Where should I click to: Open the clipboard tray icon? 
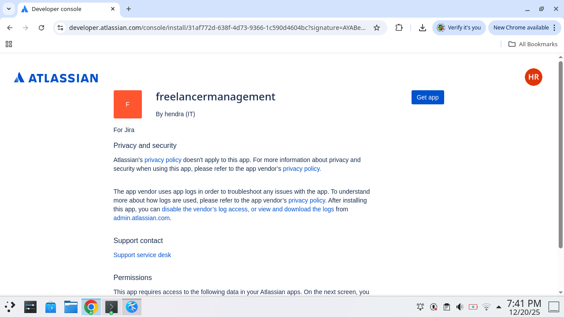point(447,307)
